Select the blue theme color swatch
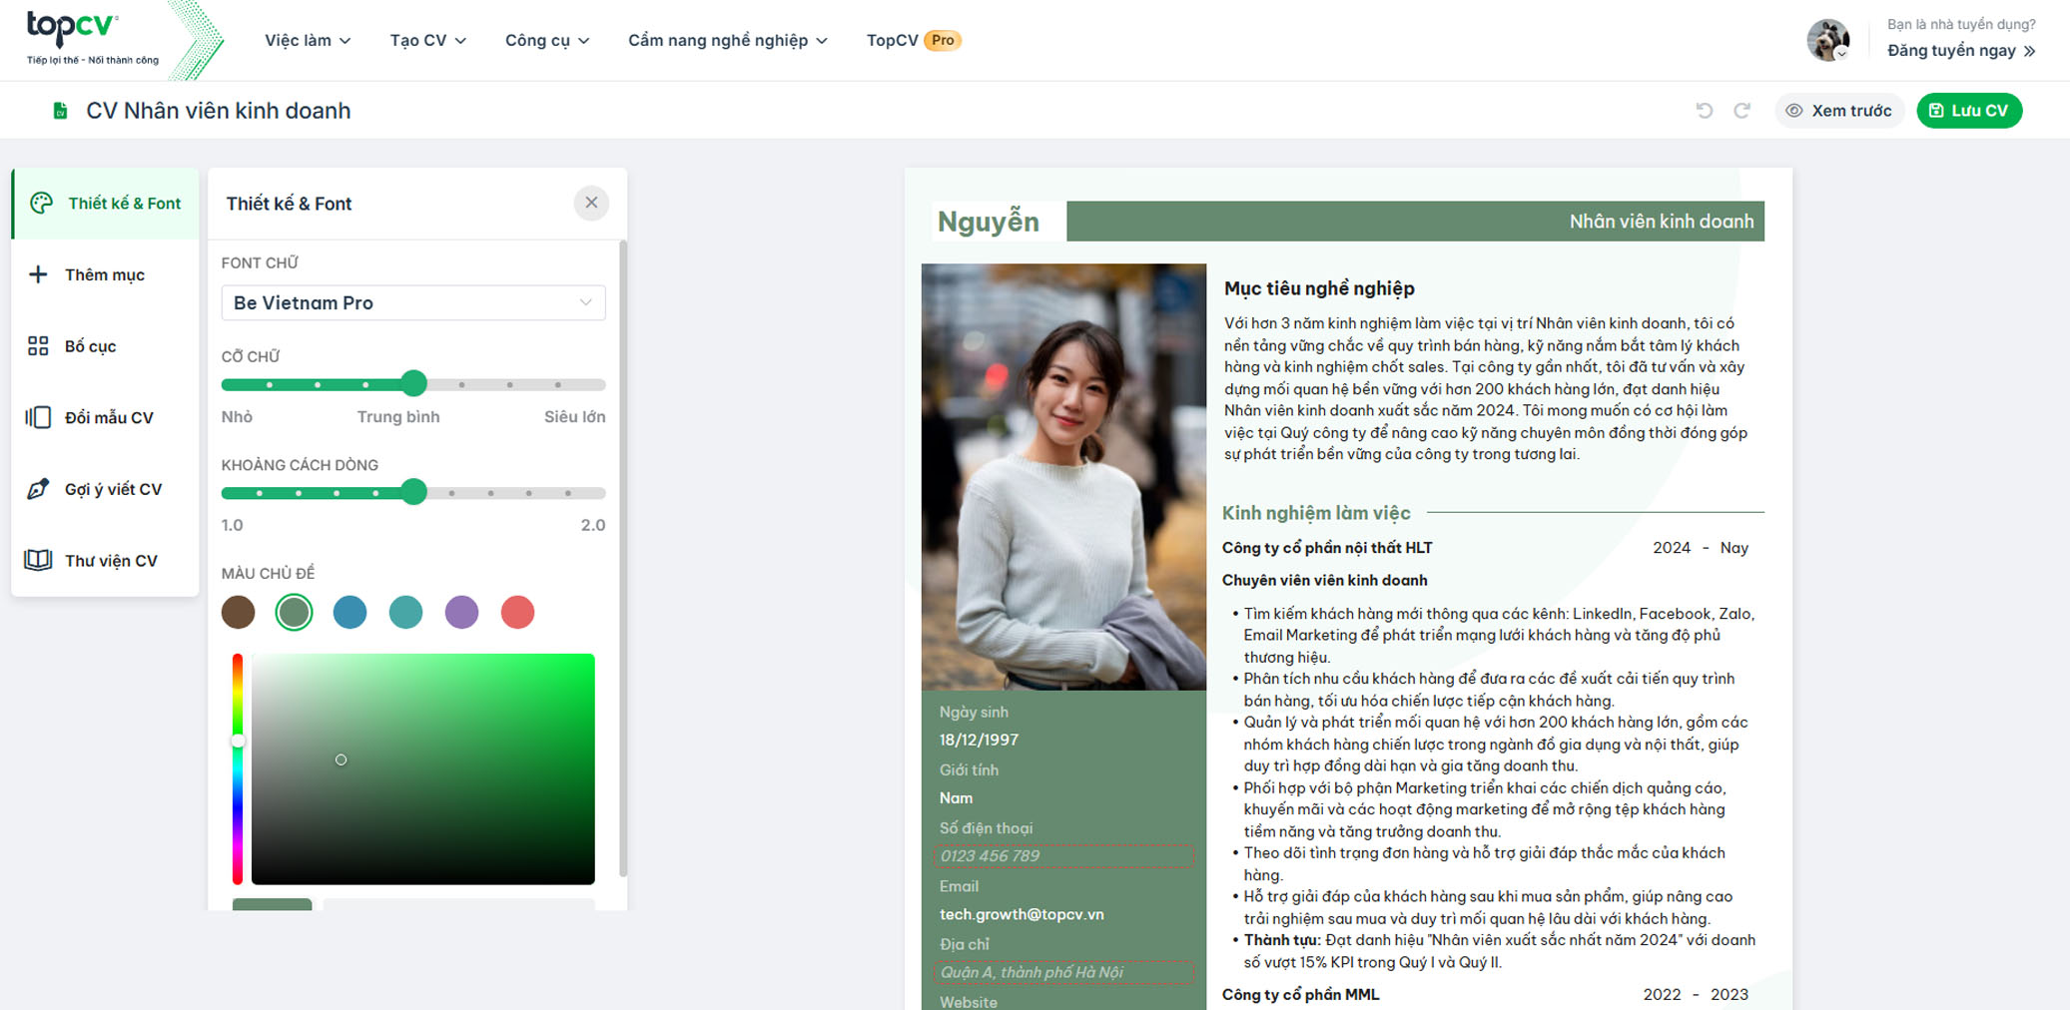 coord(349,612)
